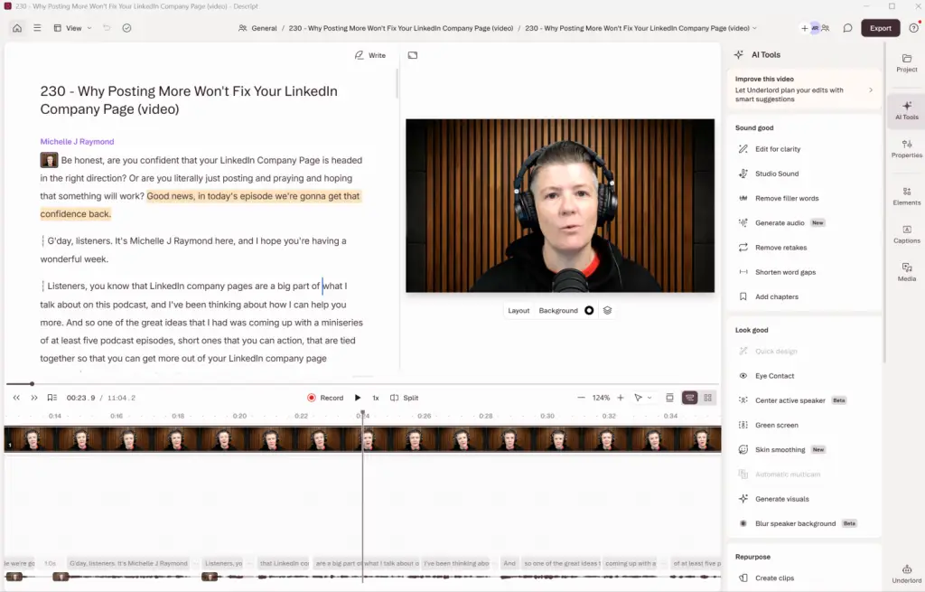Click the undo arrow
Viewport: 925px width, 592px height.
point(107,28)
